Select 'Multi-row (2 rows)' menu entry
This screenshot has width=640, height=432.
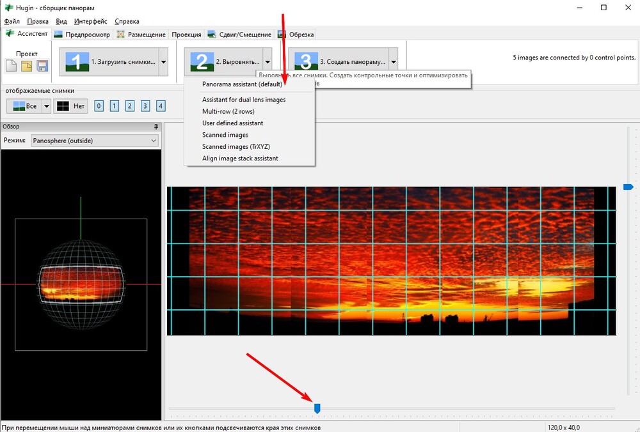click(x=228, y=111)
